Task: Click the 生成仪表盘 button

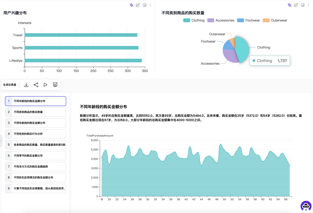Action: (x=10, y=85)
